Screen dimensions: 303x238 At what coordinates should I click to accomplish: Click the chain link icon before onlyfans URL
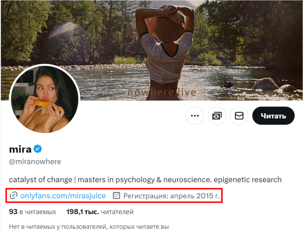tap(14, 195)
